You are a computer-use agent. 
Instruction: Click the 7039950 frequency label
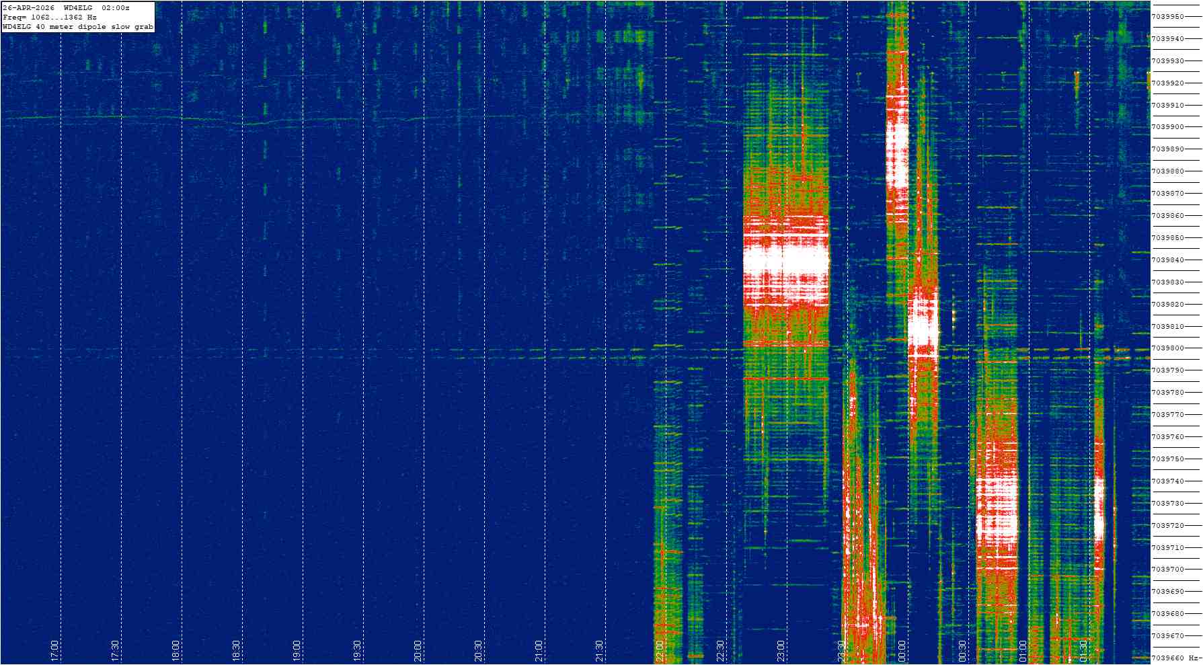(x=1168, y=16)
